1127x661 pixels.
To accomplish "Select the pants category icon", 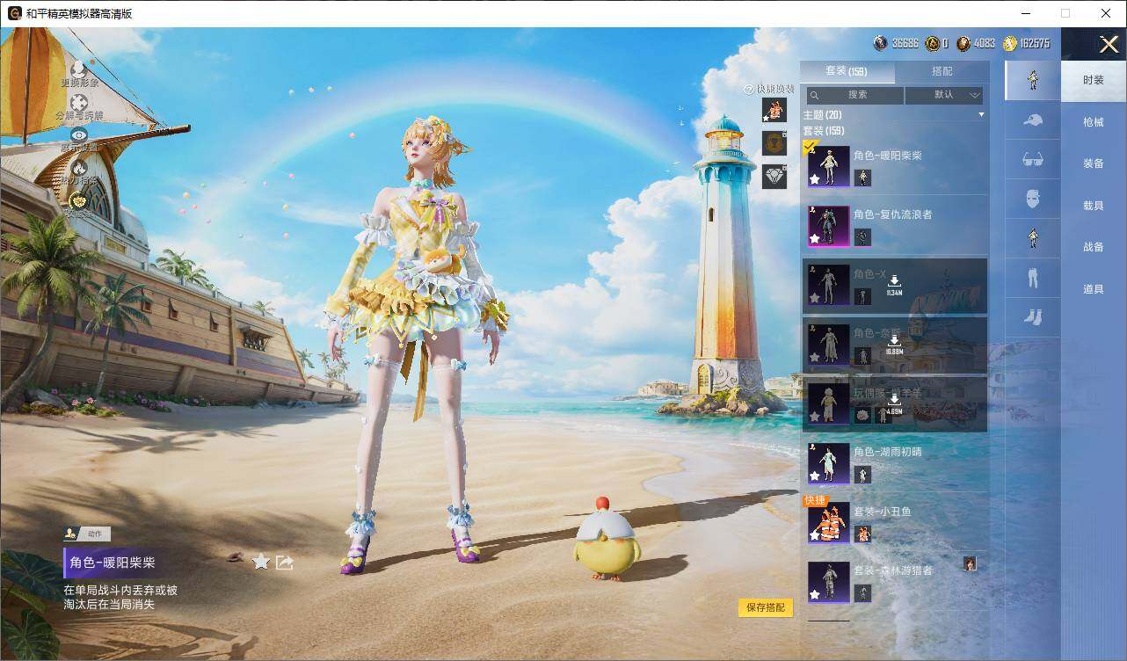I will [1033, 278].
